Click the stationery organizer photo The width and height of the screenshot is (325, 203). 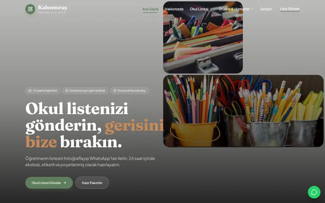pyautogui.click(x=203, y=37)
